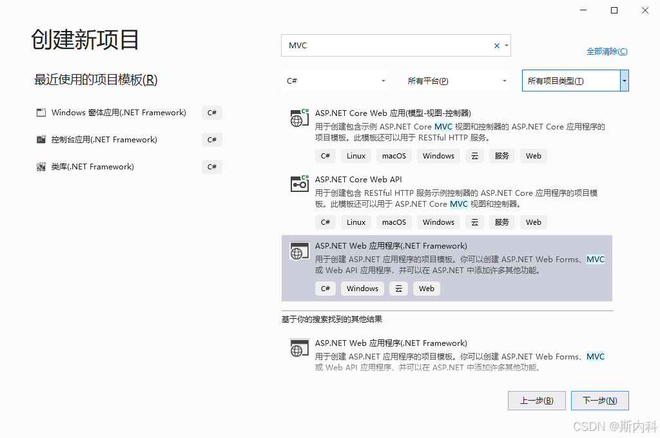The image size is (660, 438).
Task: Maximize the dialog window
Action: point(614,10)
